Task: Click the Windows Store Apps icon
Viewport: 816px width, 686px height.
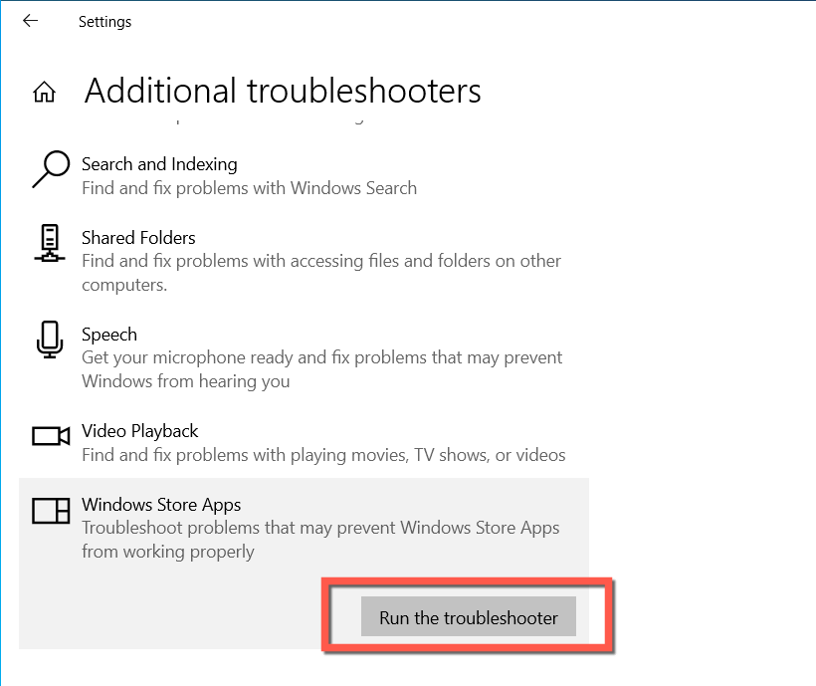Action: coord(50,511)
